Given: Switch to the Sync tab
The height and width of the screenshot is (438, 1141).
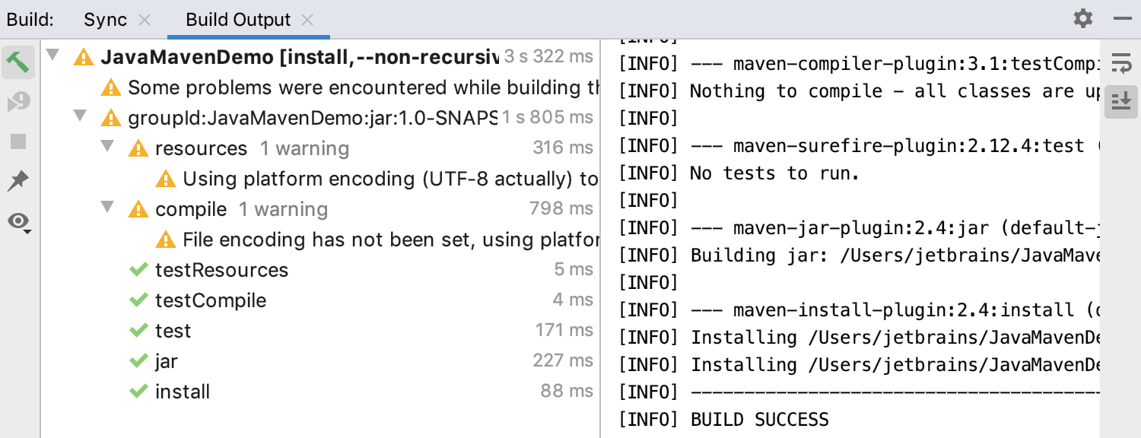Looking at the screenshot, I should click(106, 19).
